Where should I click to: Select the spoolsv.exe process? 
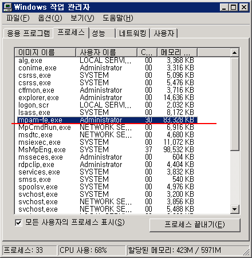tap(106, 187)
